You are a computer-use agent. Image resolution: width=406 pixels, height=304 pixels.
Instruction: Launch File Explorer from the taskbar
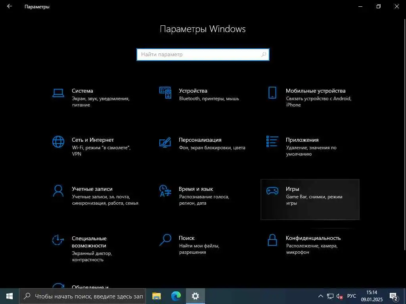click(x=156, y=296)
